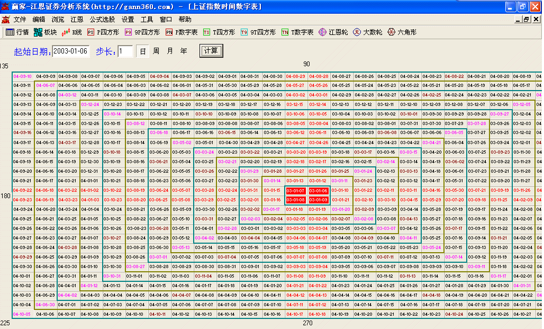Select the T四方形 toolbar icon
Screen dimensions: 544x329
pyautogui.click(x=219, y=32)
